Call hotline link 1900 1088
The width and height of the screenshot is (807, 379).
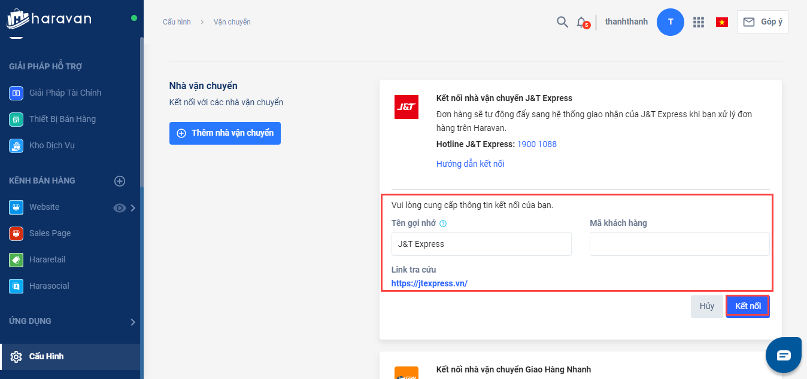537,144
